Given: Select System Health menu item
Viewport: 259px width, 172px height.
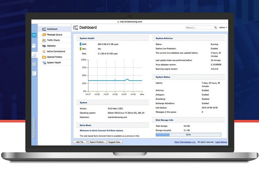Looking at the screenshot, I should (55, 63).
